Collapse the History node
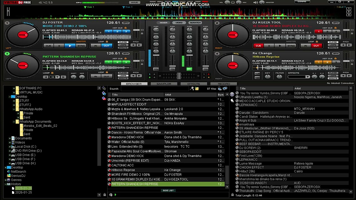Image resolution: width=356 pixels, height=200 pixels. pyautogui.click(x=6, y=184)
